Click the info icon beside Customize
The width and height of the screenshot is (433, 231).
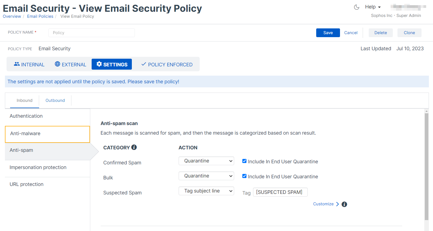(344, 204)
